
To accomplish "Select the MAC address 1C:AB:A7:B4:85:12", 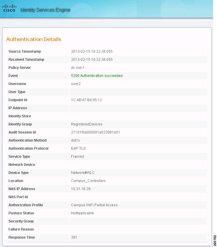I will click(x=86, y=100).
